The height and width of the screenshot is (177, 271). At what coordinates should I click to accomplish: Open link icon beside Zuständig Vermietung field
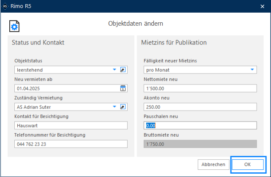[123, 107]
